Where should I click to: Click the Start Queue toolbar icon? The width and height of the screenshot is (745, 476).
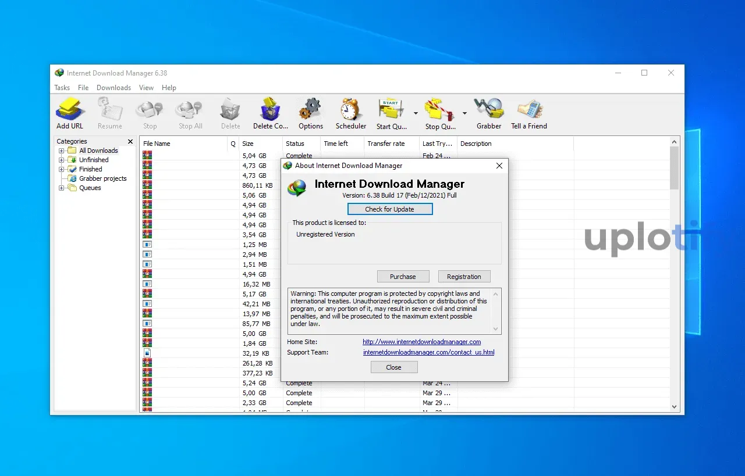pos(391,110)
